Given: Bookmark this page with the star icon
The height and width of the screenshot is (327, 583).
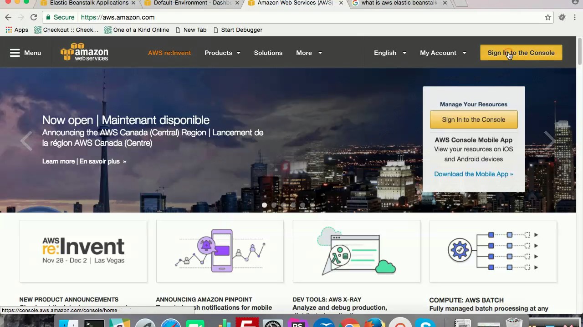Looking at the screenshot, I should click(548, 17).
